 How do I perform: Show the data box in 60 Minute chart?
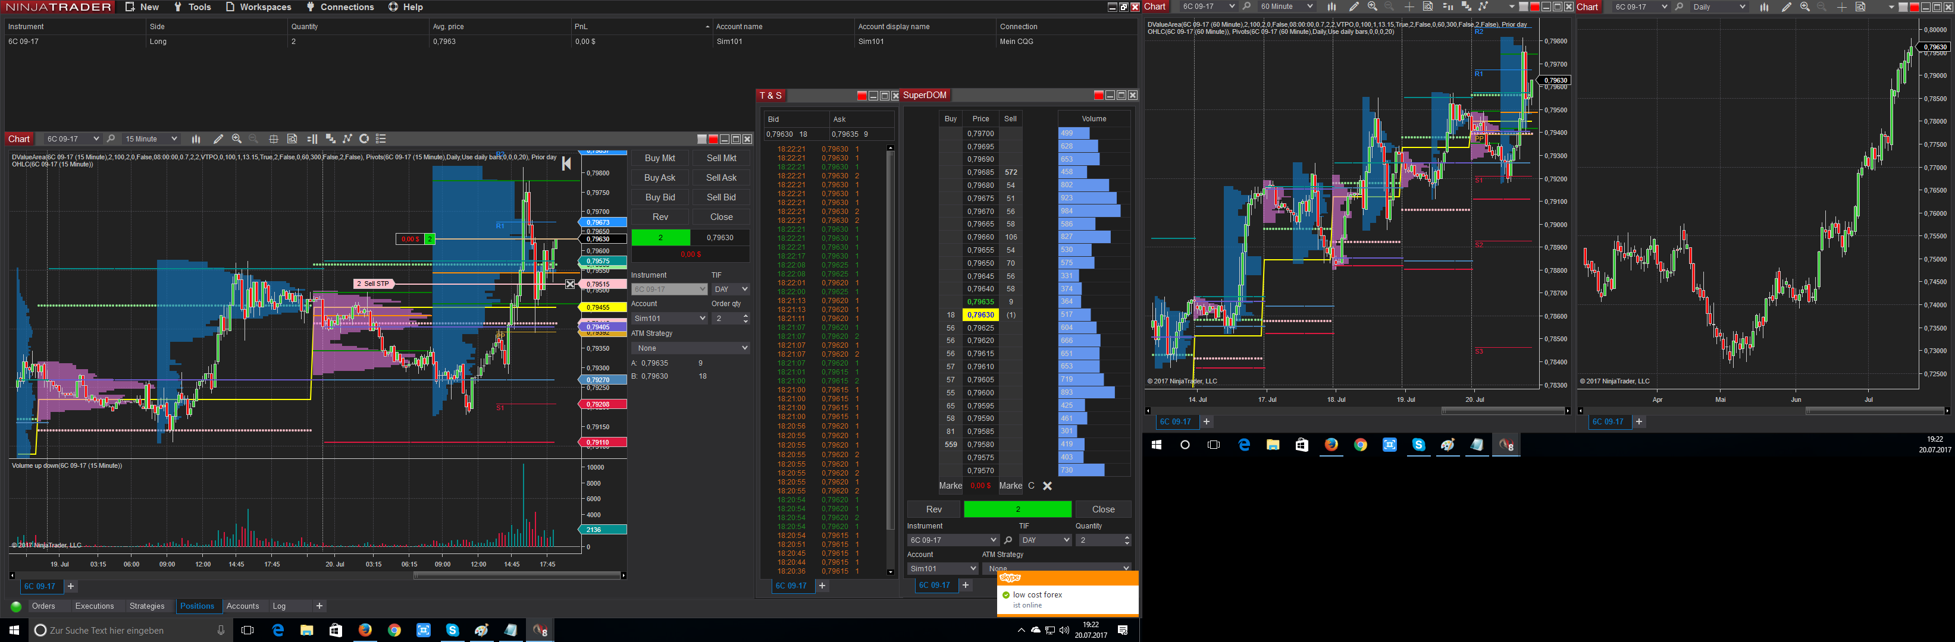coord(1427,7)
